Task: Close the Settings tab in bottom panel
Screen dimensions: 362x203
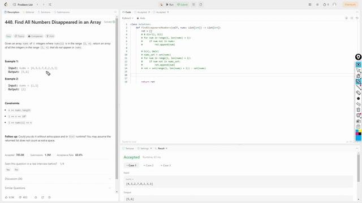Action: (151, 148)
